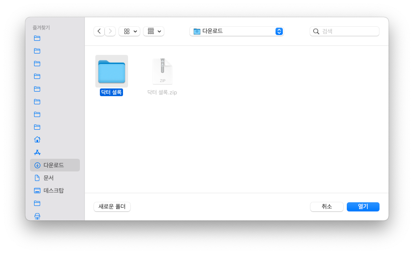Open Applications in the sidebar
The image size is (414, 254).
point(37,152)
